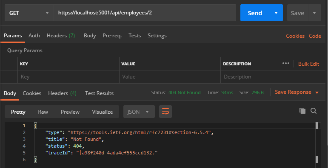Select the Raw response view

click(x=43, y=112)
